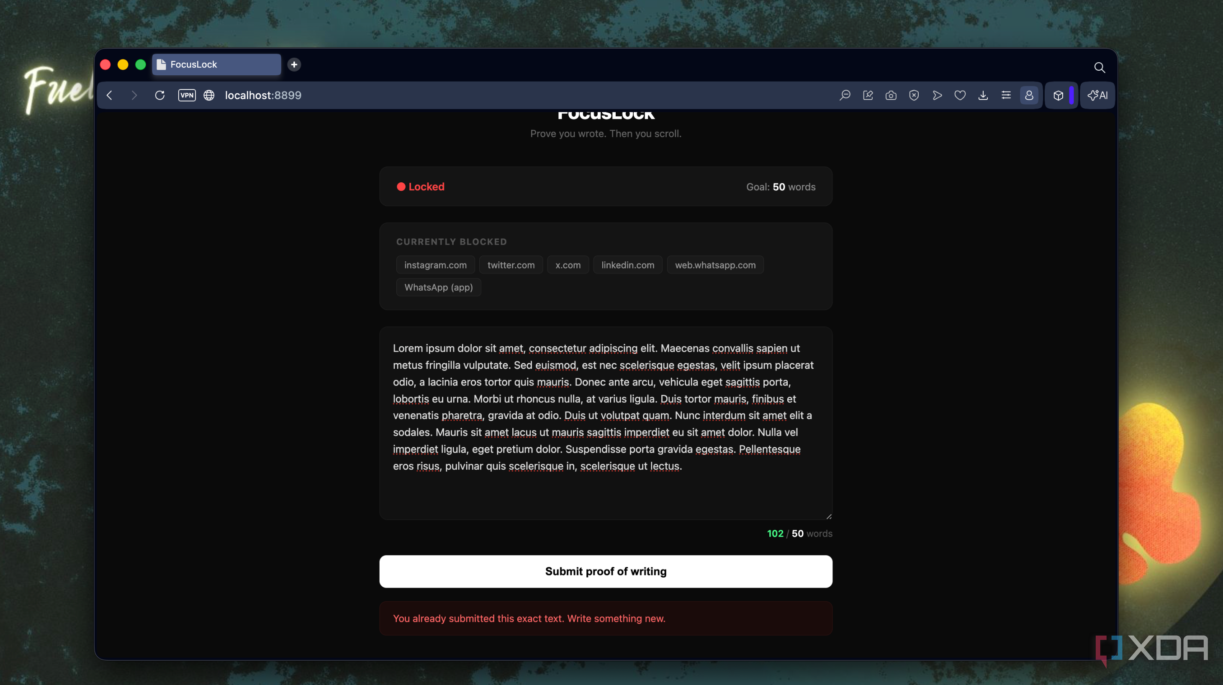
Task: Open the easy setup sliders icon
Action: (x=1006, y=95)
